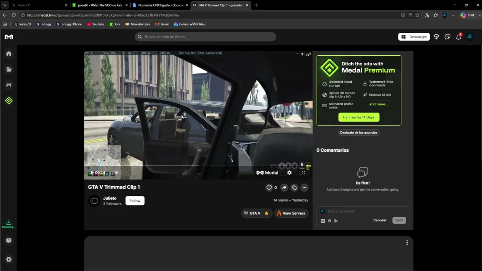Enter fullscreen in the video player

coord(304,173)
